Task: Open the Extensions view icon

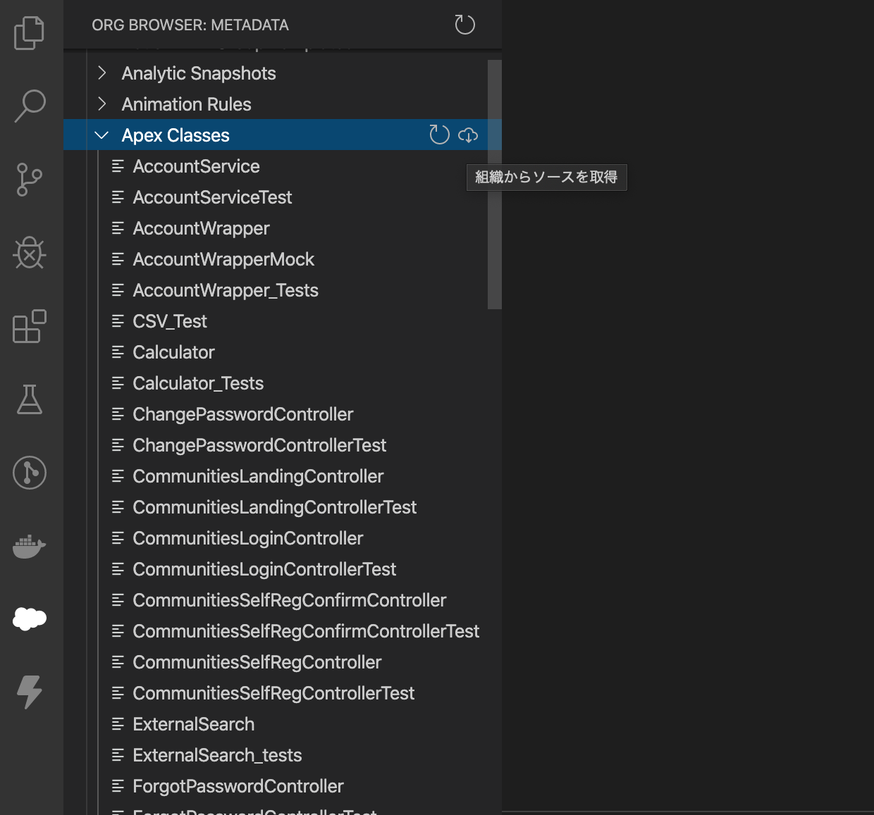Action: [x=30, y=326]
